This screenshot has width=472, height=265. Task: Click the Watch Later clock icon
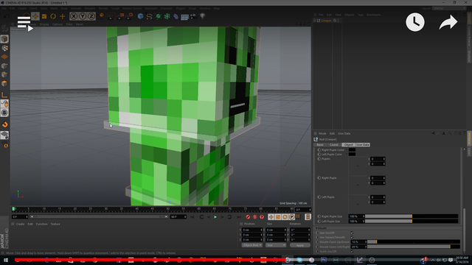[415, 22]
